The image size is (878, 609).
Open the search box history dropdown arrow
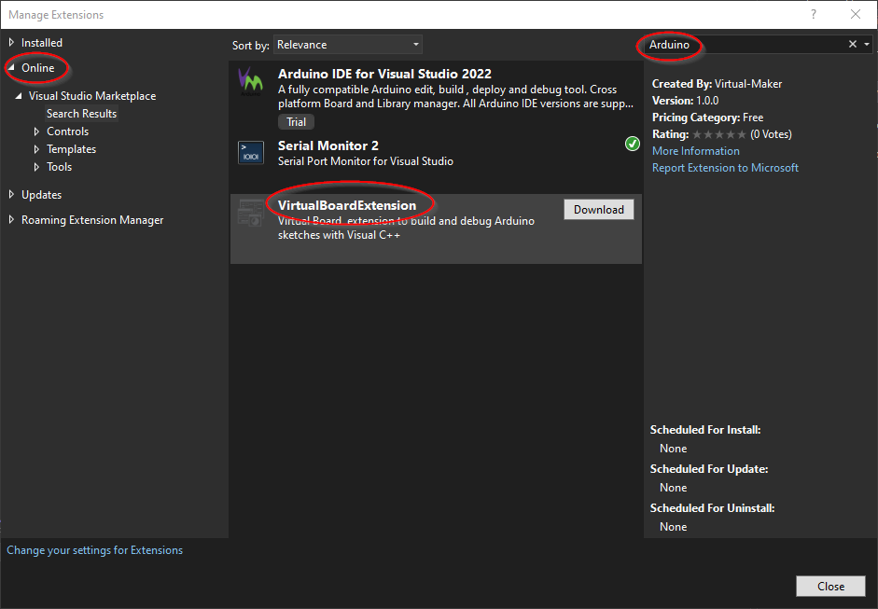pos(867,44)
